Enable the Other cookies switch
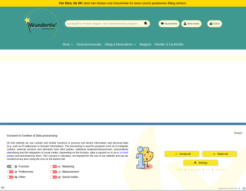The width and height of the screenshot is (246, 191). pyautogui.click(x=10, y=177)
